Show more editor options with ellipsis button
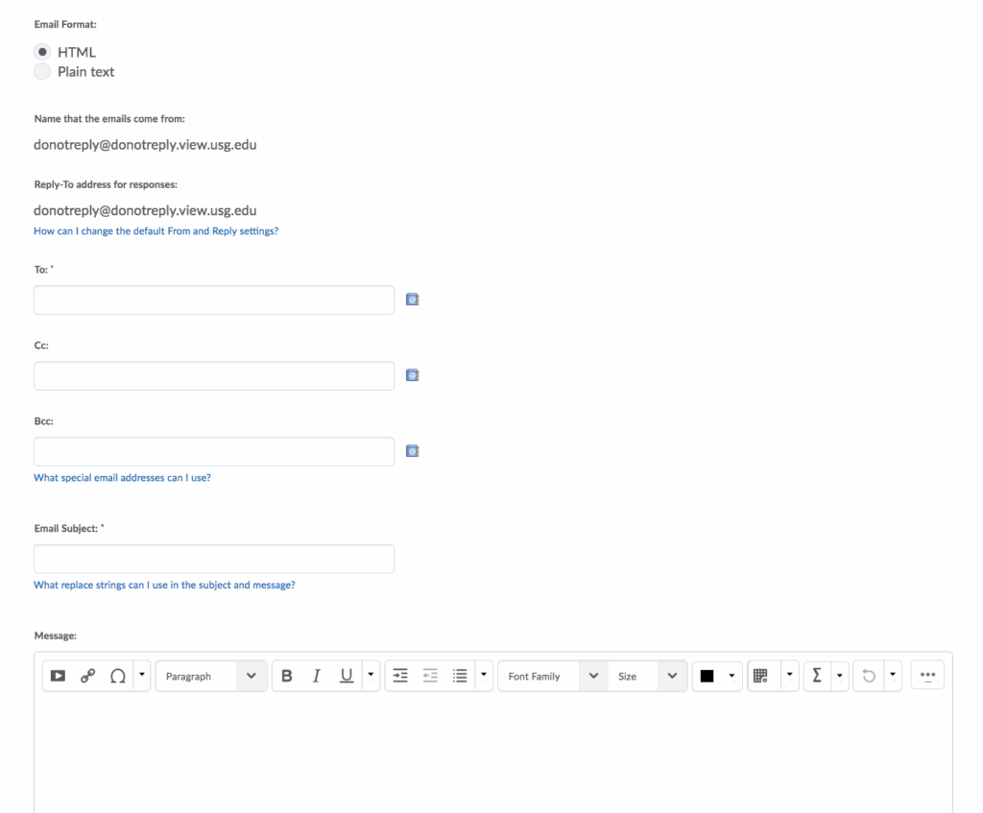The width and height of the screenshot is (983, 813). pyautogui.click(x=927, y=675)
